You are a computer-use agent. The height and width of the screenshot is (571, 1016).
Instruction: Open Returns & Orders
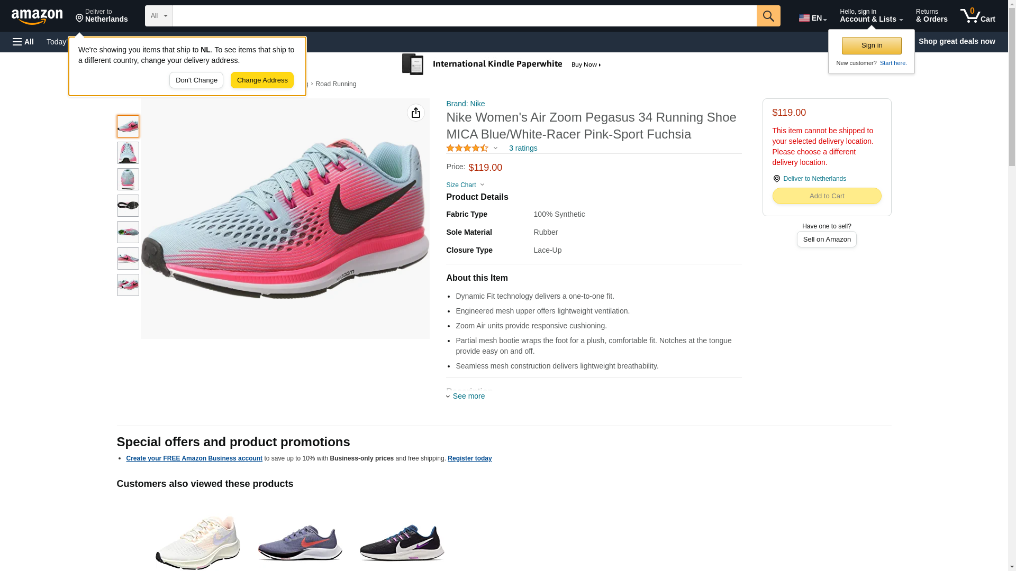[x=931, y=16]
